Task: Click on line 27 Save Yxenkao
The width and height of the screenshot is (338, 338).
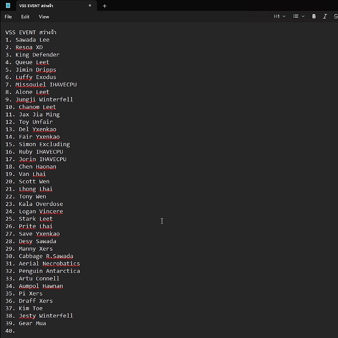Action: pos(33,234)
